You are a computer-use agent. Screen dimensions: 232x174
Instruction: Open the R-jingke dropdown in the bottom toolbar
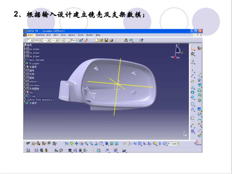click(178, 144)
